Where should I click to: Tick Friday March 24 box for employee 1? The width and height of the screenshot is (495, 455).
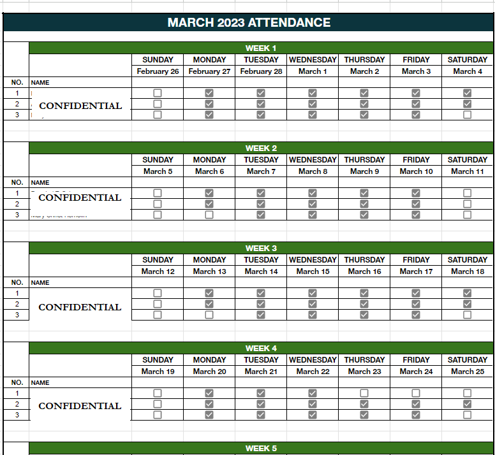coord(416,393)
